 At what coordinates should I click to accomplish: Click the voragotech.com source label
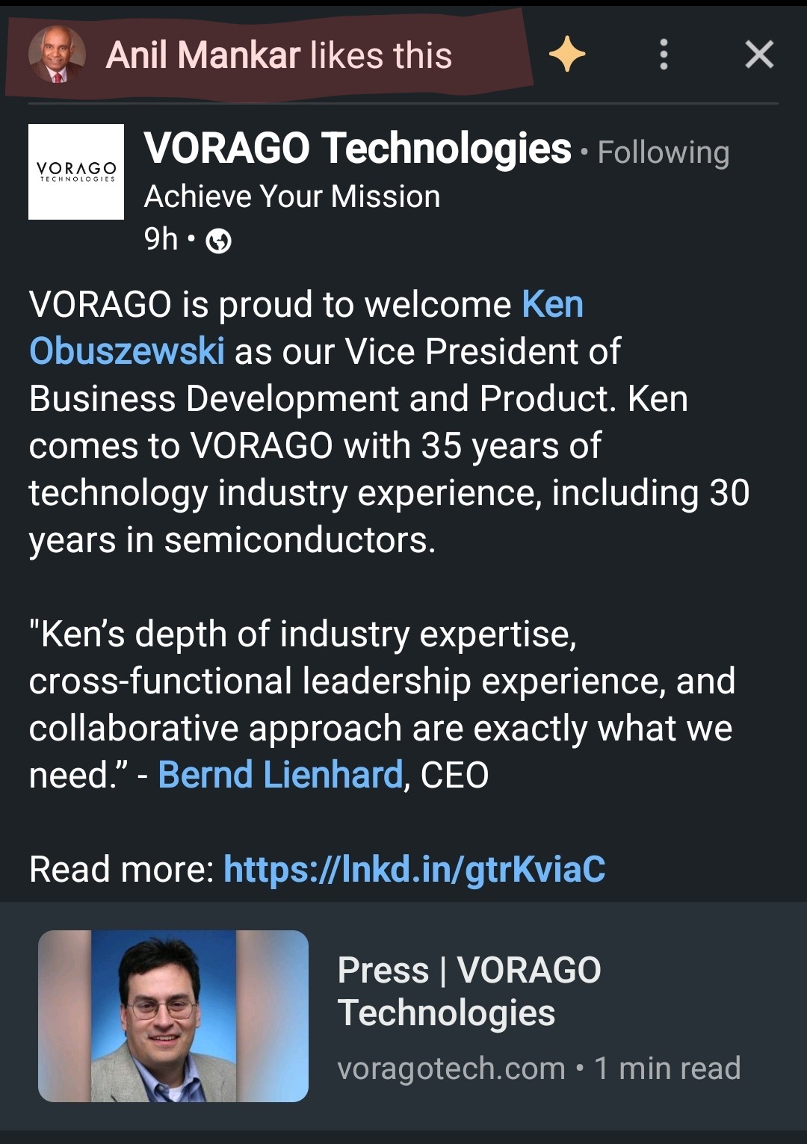[x=451, y=1069]
